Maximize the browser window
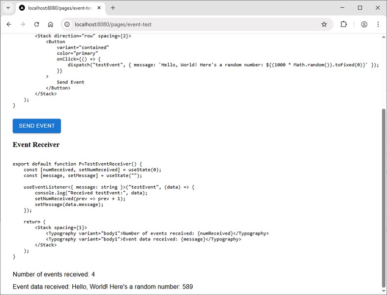Screen dimensions: 387x295 [x=360, y=8]
